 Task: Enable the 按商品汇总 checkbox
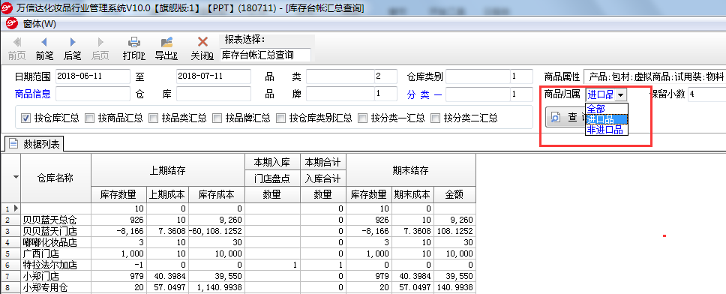point(90,118)
